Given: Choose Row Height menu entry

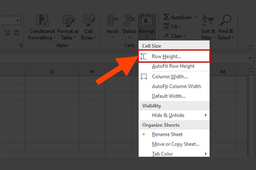Looking at the screenshot, I should pyautogui.click(x=174, y=56).
